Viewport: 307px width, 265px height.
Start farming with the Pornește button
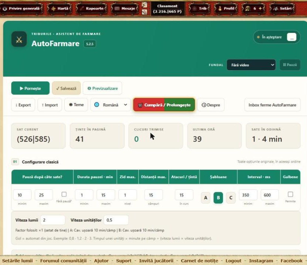[x=30, y=88]
